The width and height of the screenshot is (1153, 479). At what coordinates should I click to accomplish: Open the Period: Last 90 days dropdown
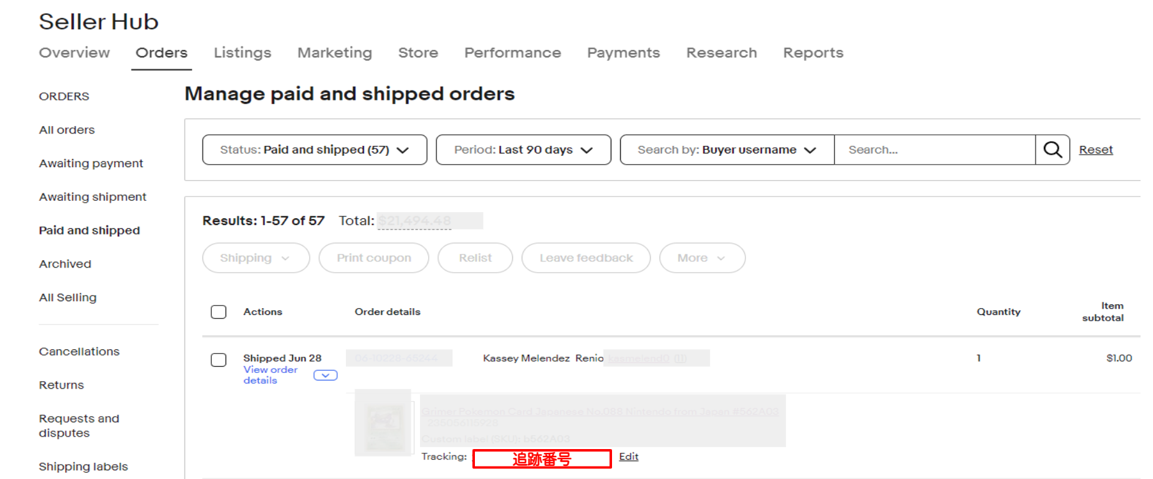click(524, 150)
